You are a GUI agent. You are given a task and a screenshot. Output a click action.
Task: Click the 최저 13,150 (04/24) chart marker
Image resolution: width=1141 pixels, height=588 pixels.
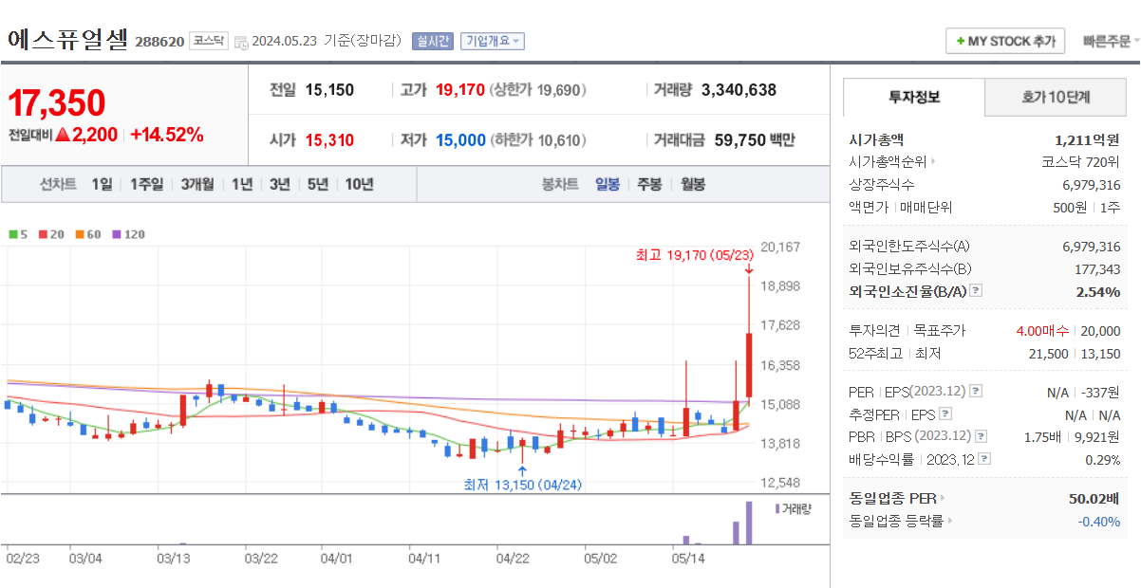pos(522,484)
